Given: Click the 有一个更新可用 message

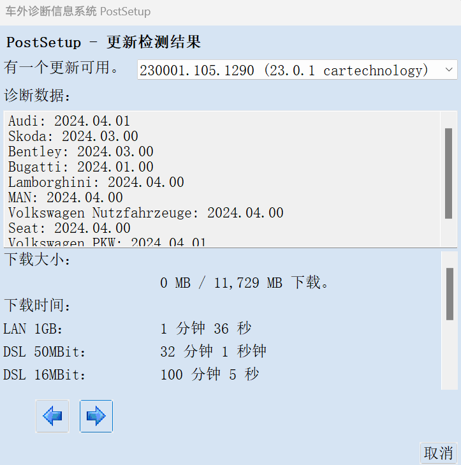Looking at the screenshot, I should coord(61,68).
